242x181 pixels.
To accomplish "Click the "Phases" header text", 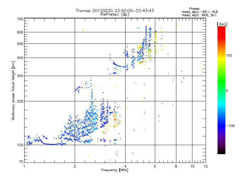I will (x=194, y=9).
